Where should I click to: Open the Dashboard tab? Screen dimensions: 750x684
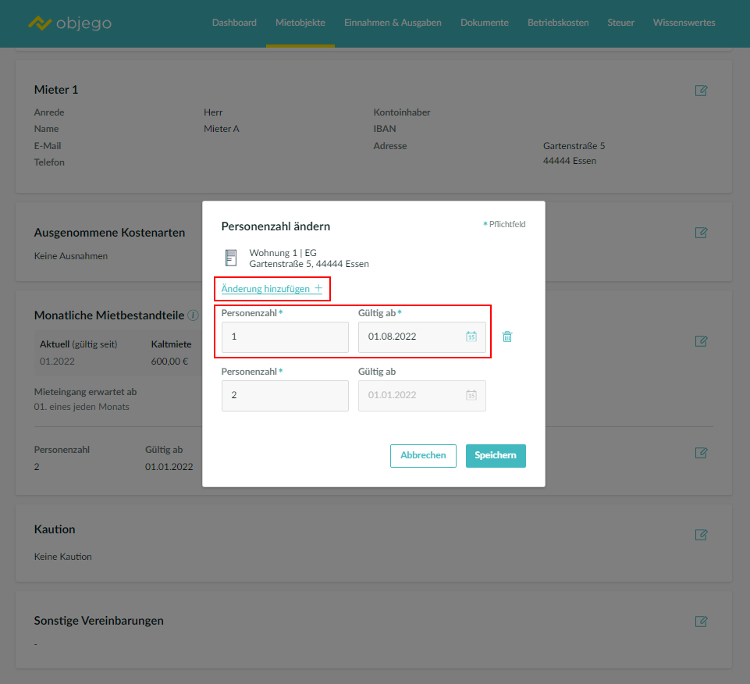click(234, 23)
